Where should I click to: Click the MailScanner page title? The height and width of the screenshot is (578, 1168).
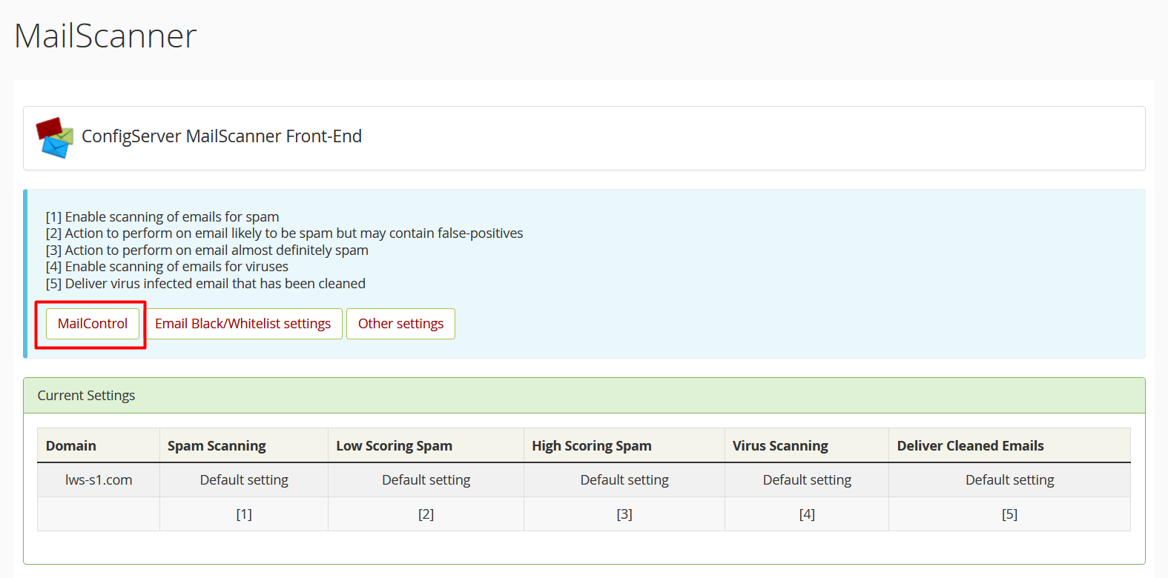[x=105, y=36]
